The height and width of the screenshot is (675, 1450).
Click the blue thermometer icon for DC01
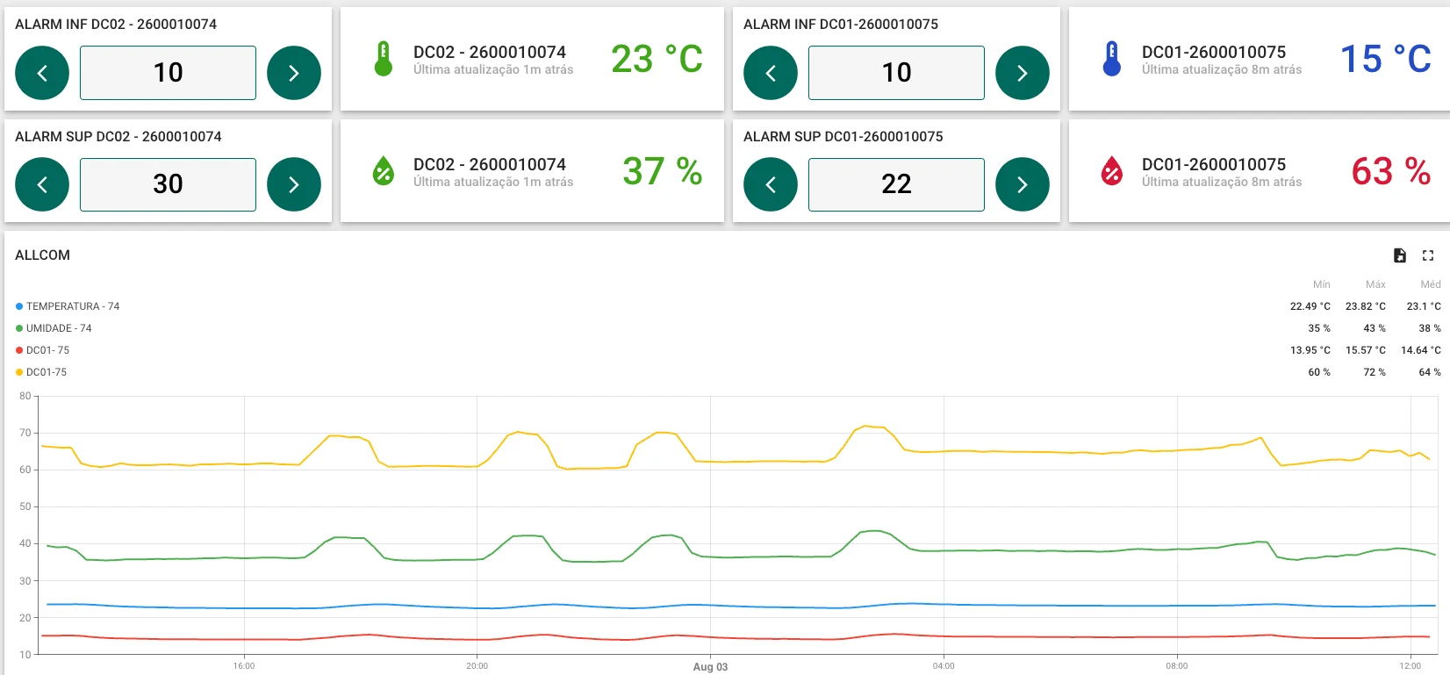tap(1112, 59)
